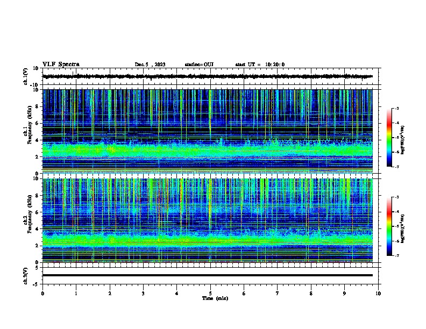Click the ch.1 PSD color scale bar
Screen dimensions: 426x329
389,138
